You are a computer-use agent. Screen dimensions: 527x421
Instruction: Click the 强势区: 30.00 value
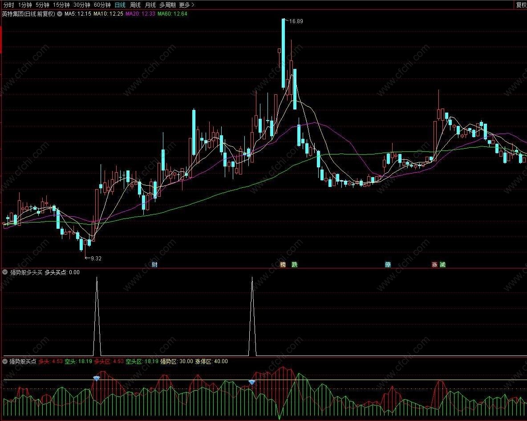click(176, 361)
